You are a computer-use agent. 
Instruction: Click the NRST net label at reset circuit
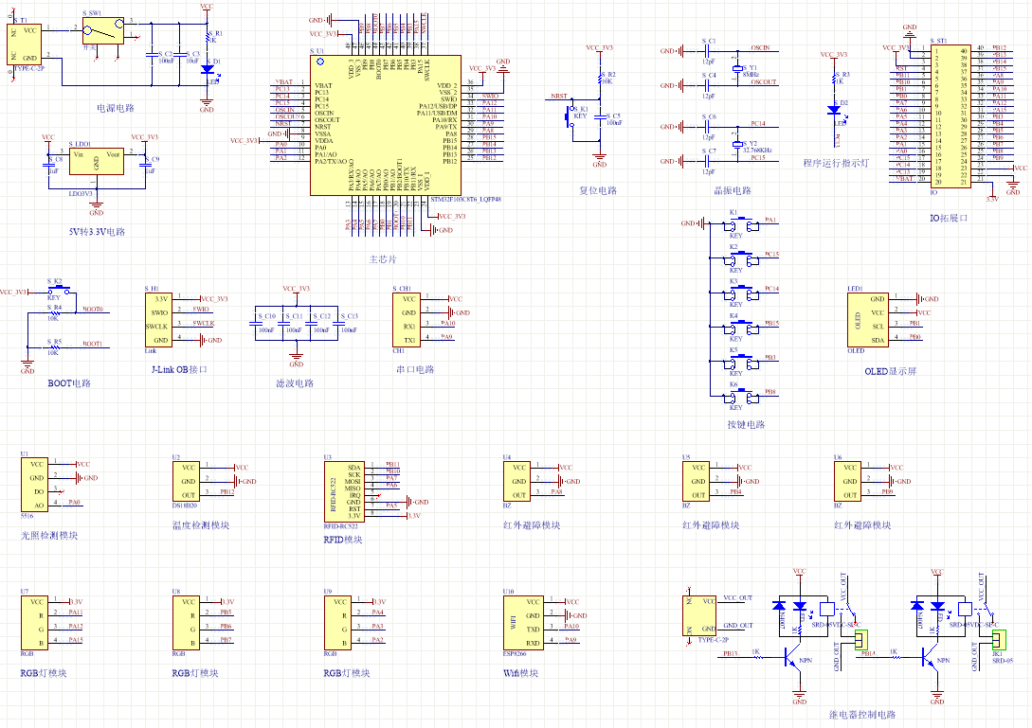(x=558, y=98)
